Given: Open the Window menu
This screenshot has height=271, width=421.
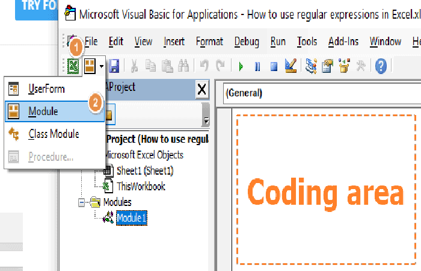Looking at the screenshot, I should pos(386,42).
